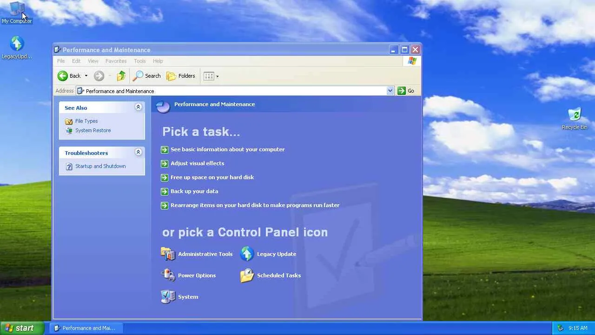595x335 pixels.
Task: Open the View menu
Action: click(93, 61)
